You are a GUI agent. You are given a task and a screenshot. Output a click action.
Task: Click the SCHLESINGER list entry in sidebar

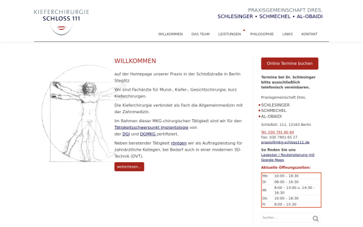pos(275,105)
